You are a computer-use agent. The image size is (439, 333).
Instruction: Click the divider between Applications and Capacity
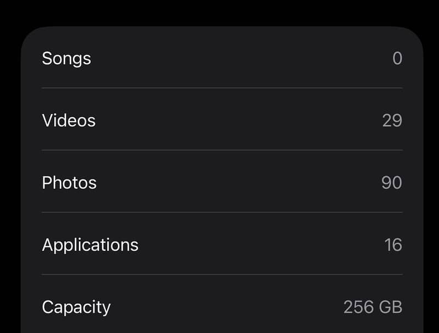222,274
